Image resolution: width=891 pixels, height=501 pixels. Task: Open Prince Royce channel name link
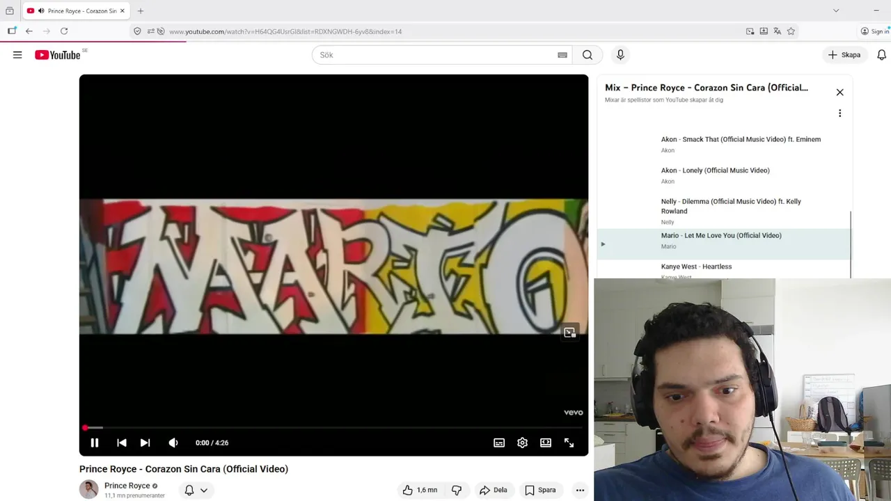coord(127,486)
